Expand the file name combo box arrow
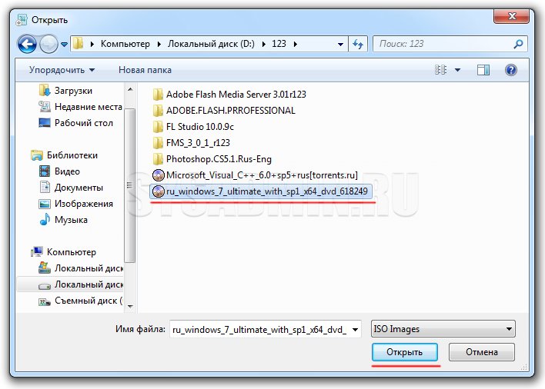The height and width of the screenshot is (389, 545). coord(355,329)
